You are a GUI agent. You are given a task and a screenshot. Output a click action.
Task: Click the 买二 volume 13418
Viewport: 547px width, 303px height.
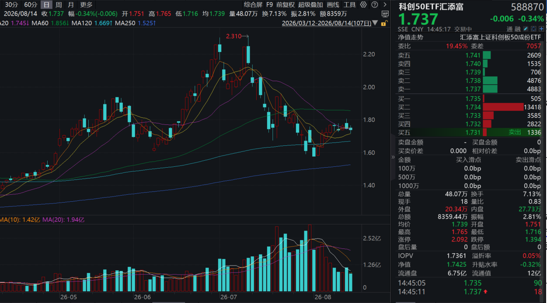532,107
